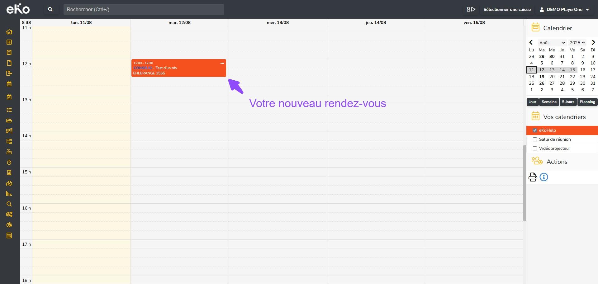Enable the Salle de réunion calendar checkbox
598x284 pixels.
(535, 140)
